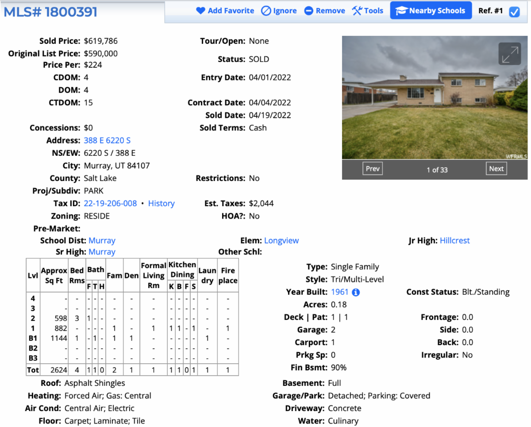This screenshot has height=427, width=531.
Task: Click the MLS# 1800391 heading
Action: point(50,12)
